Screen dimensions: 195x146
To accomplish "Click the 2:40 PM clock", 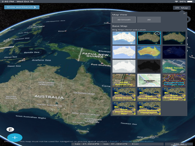I will [8, 1].
